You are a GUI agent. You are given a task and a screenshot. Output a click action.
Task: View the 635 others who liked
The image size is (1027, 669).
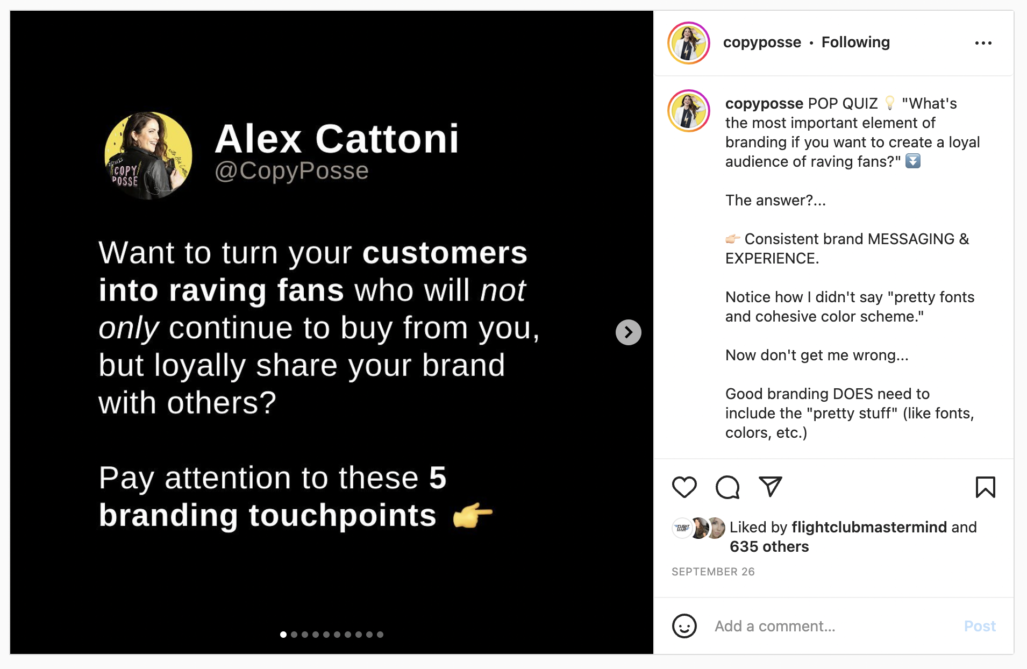tap(769, 546)
